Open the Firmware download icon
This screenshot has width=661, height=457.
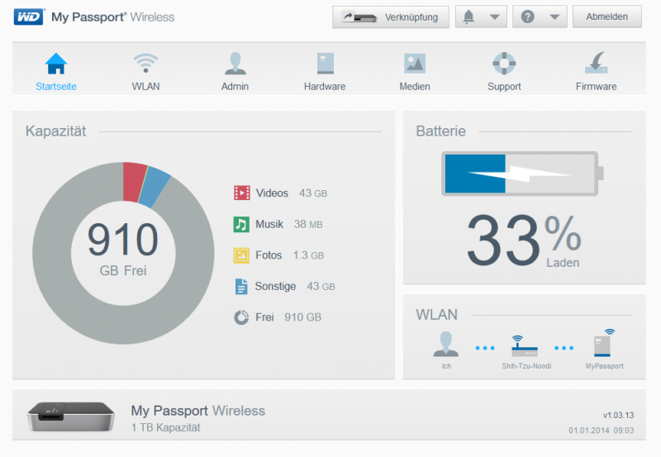pyautogui.click(x=596, y=63)
